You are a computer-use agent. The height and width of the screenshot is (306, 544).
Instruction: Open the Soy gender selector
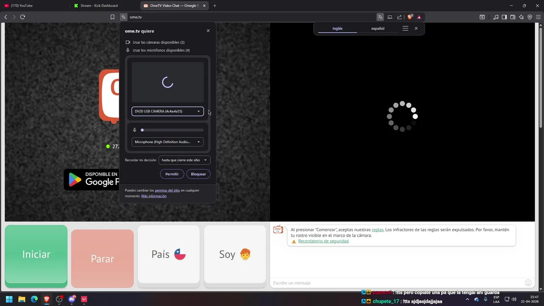click(x=235, y=254)
